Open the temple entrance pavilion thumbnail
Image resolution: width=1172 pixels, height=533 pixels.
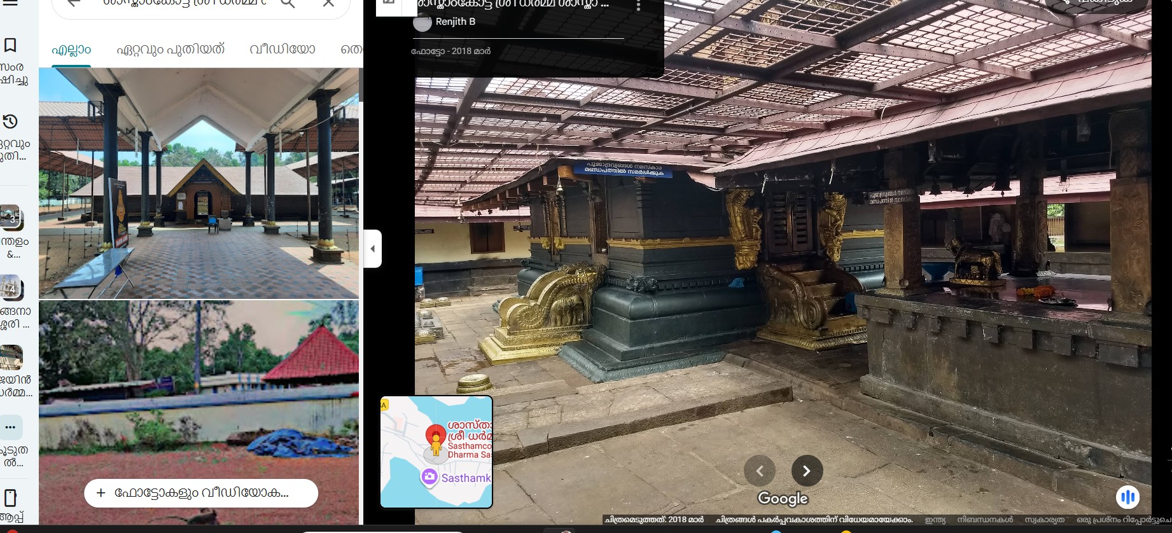pos(199,183)
